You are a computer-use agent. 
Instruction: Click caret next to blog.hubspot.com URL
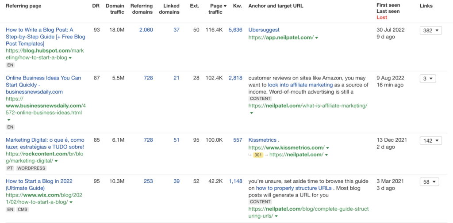click(x=70, y=58)
